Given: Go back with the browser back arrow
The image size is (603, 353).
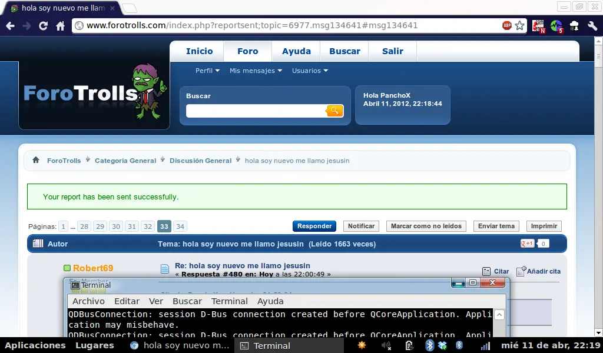Looking at the screenshot, I should pyautogui.click(x=11, y=26).
